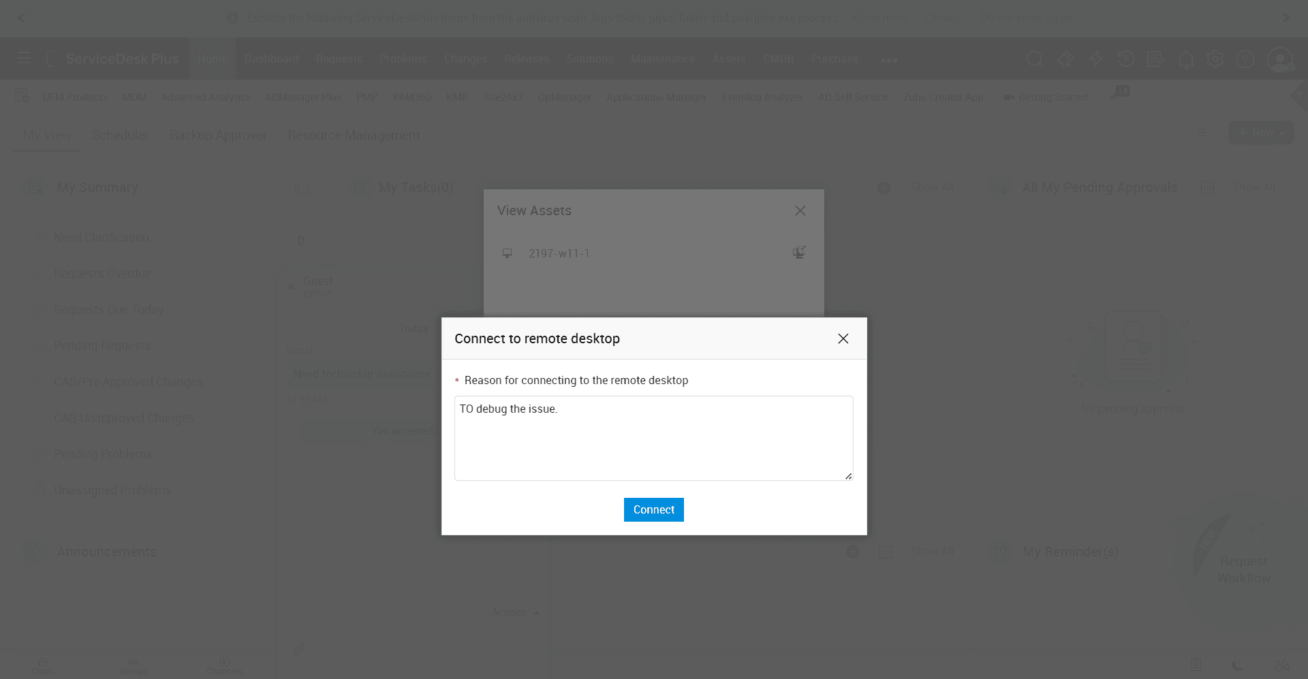Click the quick create ticket icon
This screenshot has height=679, width=1308.
pyautogui.click(x=1065, y=59)
